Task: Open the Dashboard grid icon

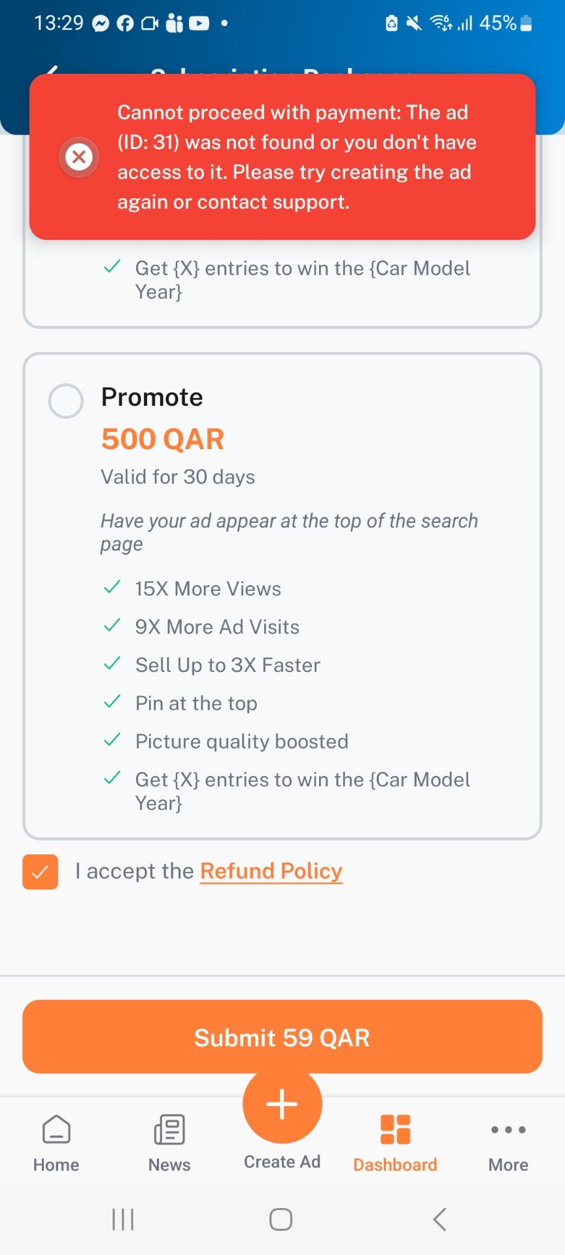Action: tap(395, 1129)
